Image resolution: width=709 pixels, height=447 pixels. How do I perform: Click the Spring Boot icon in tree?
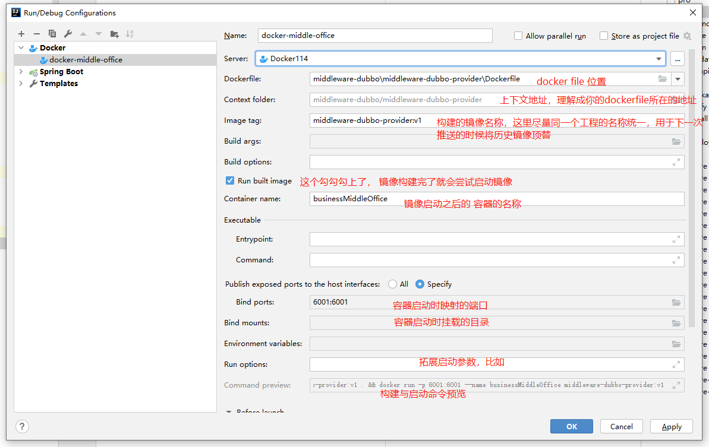33,72
